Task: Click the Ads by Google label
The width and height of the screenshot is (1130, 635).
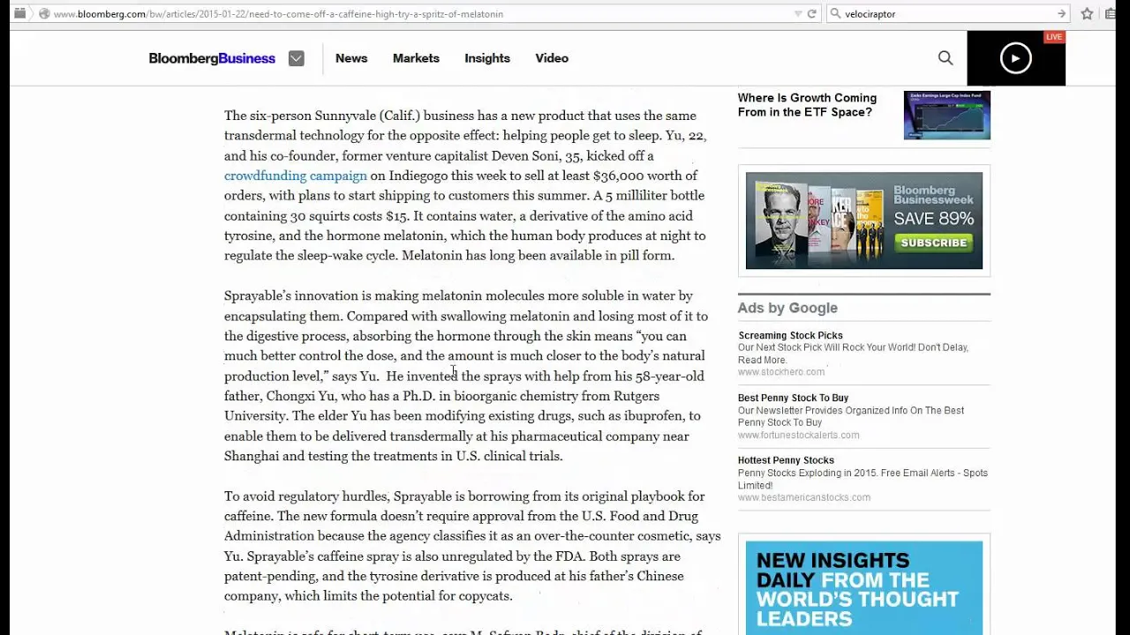Action: [787, 308]
